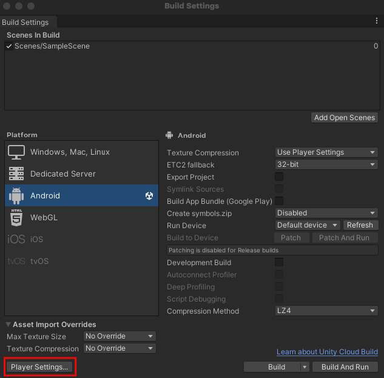The width and height of the screenshot is (384, 378).
Task: Open the Max Texture Size override dropdown
Action: click(120, 336)
